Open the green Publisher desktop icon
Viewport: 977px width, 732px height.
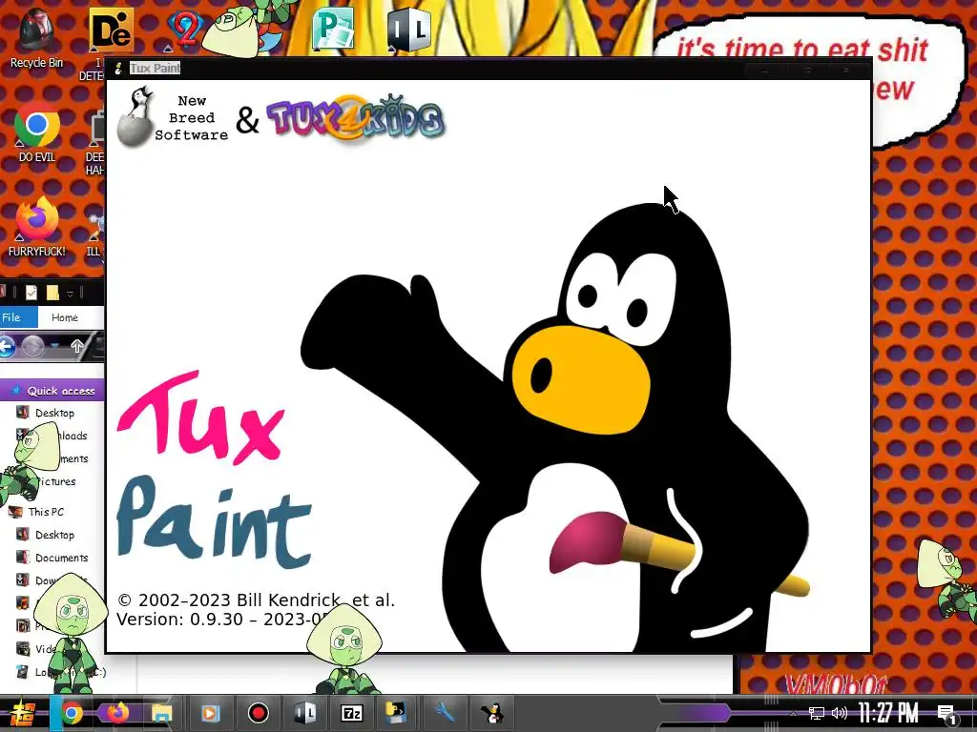(x=333, y=29)
